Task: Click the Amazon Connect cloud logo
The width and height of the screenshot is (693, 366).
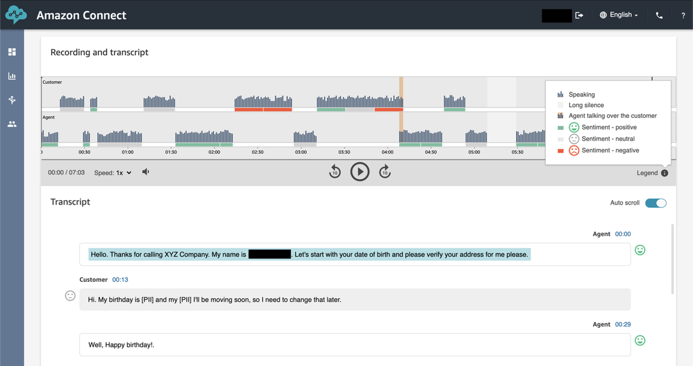Action: point(16,15)
